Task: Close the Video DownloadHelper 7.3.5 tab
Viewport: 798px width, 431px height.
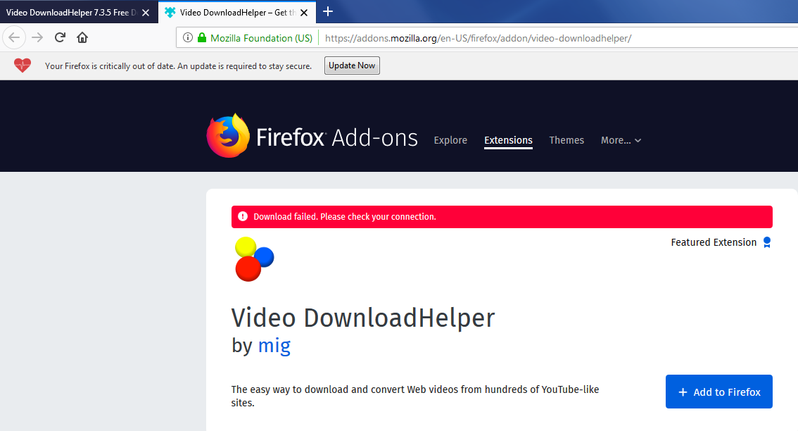Action: point(146,13)
